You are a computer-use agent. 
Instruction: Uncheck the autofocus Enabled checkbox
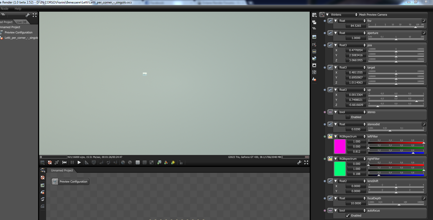(x=348, y=215)
